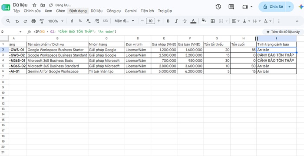Screen dimensions: 304x156
Task: Open version history clock icon
Action: [218, 7]
